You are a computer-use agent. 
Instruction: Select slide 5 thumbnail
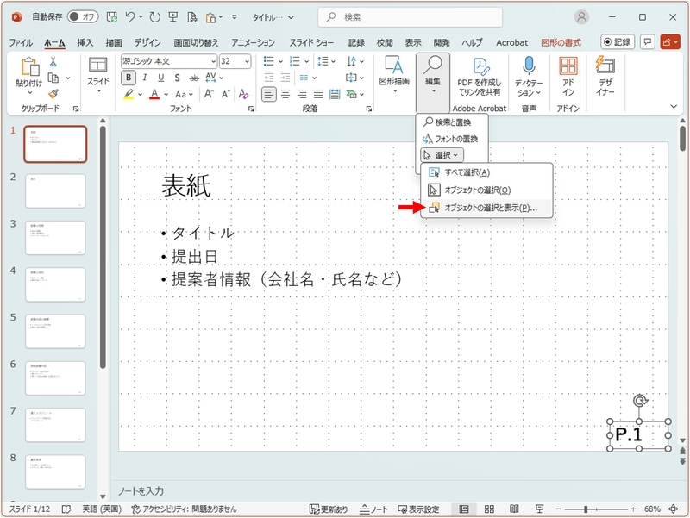(x=55, y=332)
